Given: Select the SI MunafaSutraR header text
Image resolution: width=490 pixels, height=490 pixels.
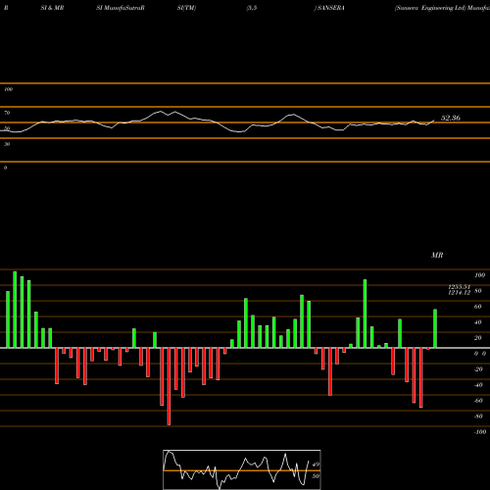Looking at the screenshot, I should [121, 8].
